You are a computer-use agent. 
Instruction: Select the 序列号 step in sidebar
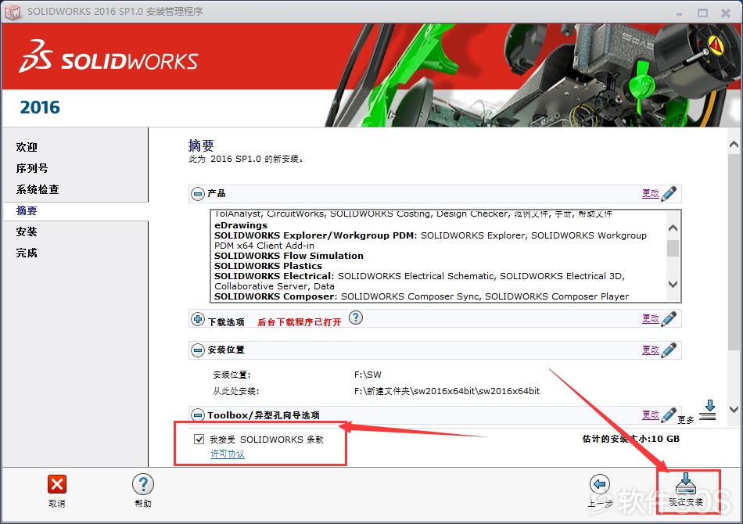32,168
